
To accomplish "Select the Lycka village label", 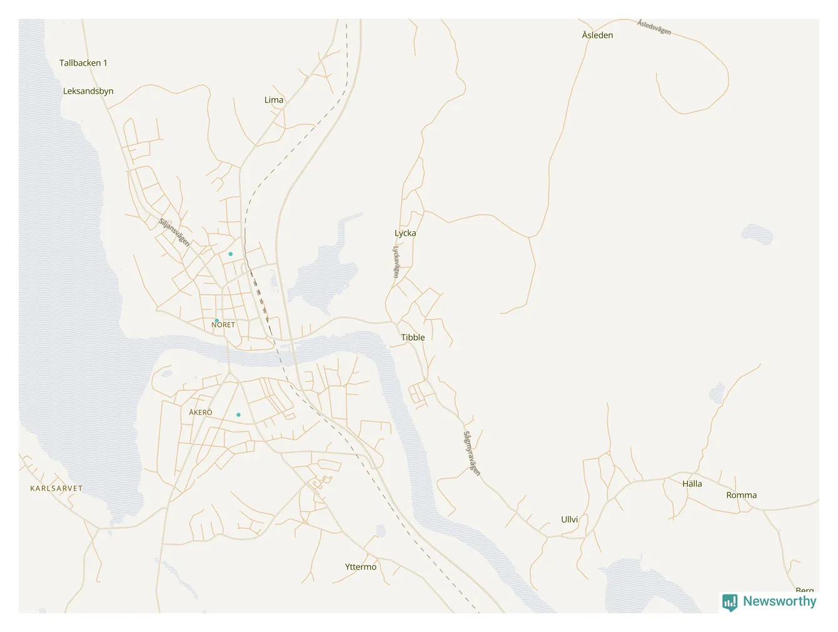I will (x=405, y=233).
